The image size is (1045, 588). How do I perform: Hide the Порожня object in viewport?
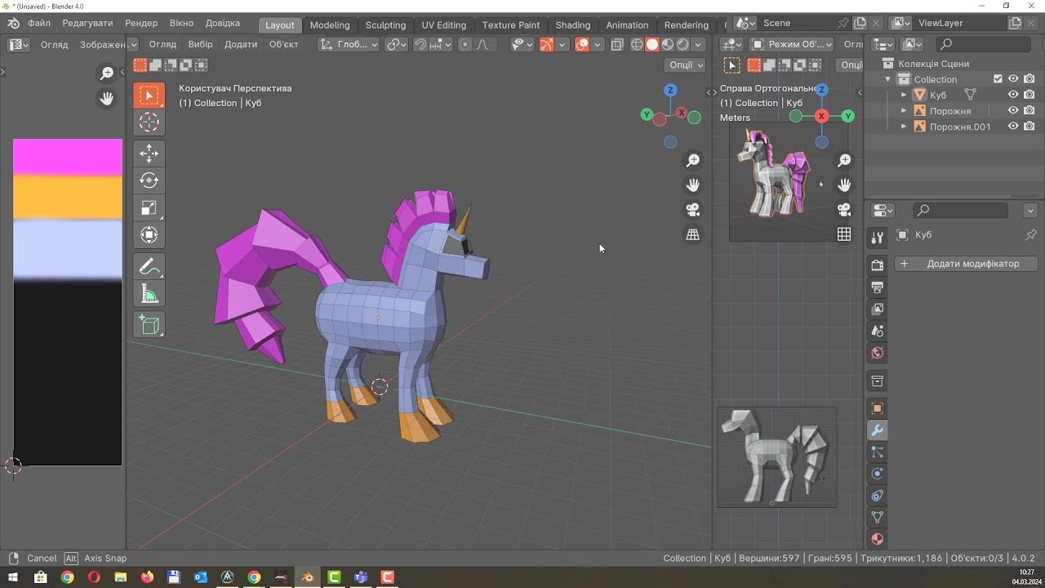click(1013, 110)
